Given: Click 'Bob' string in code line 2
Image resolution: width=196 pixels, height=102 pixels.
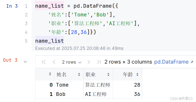Looking at the screenshot, I should [x=101, y=15].
